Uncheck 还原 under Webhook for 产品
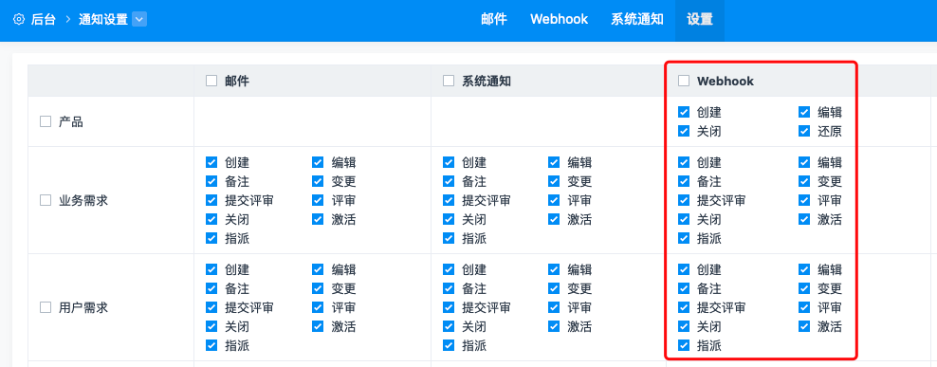The image size is (937, 367). pos(804,131)
